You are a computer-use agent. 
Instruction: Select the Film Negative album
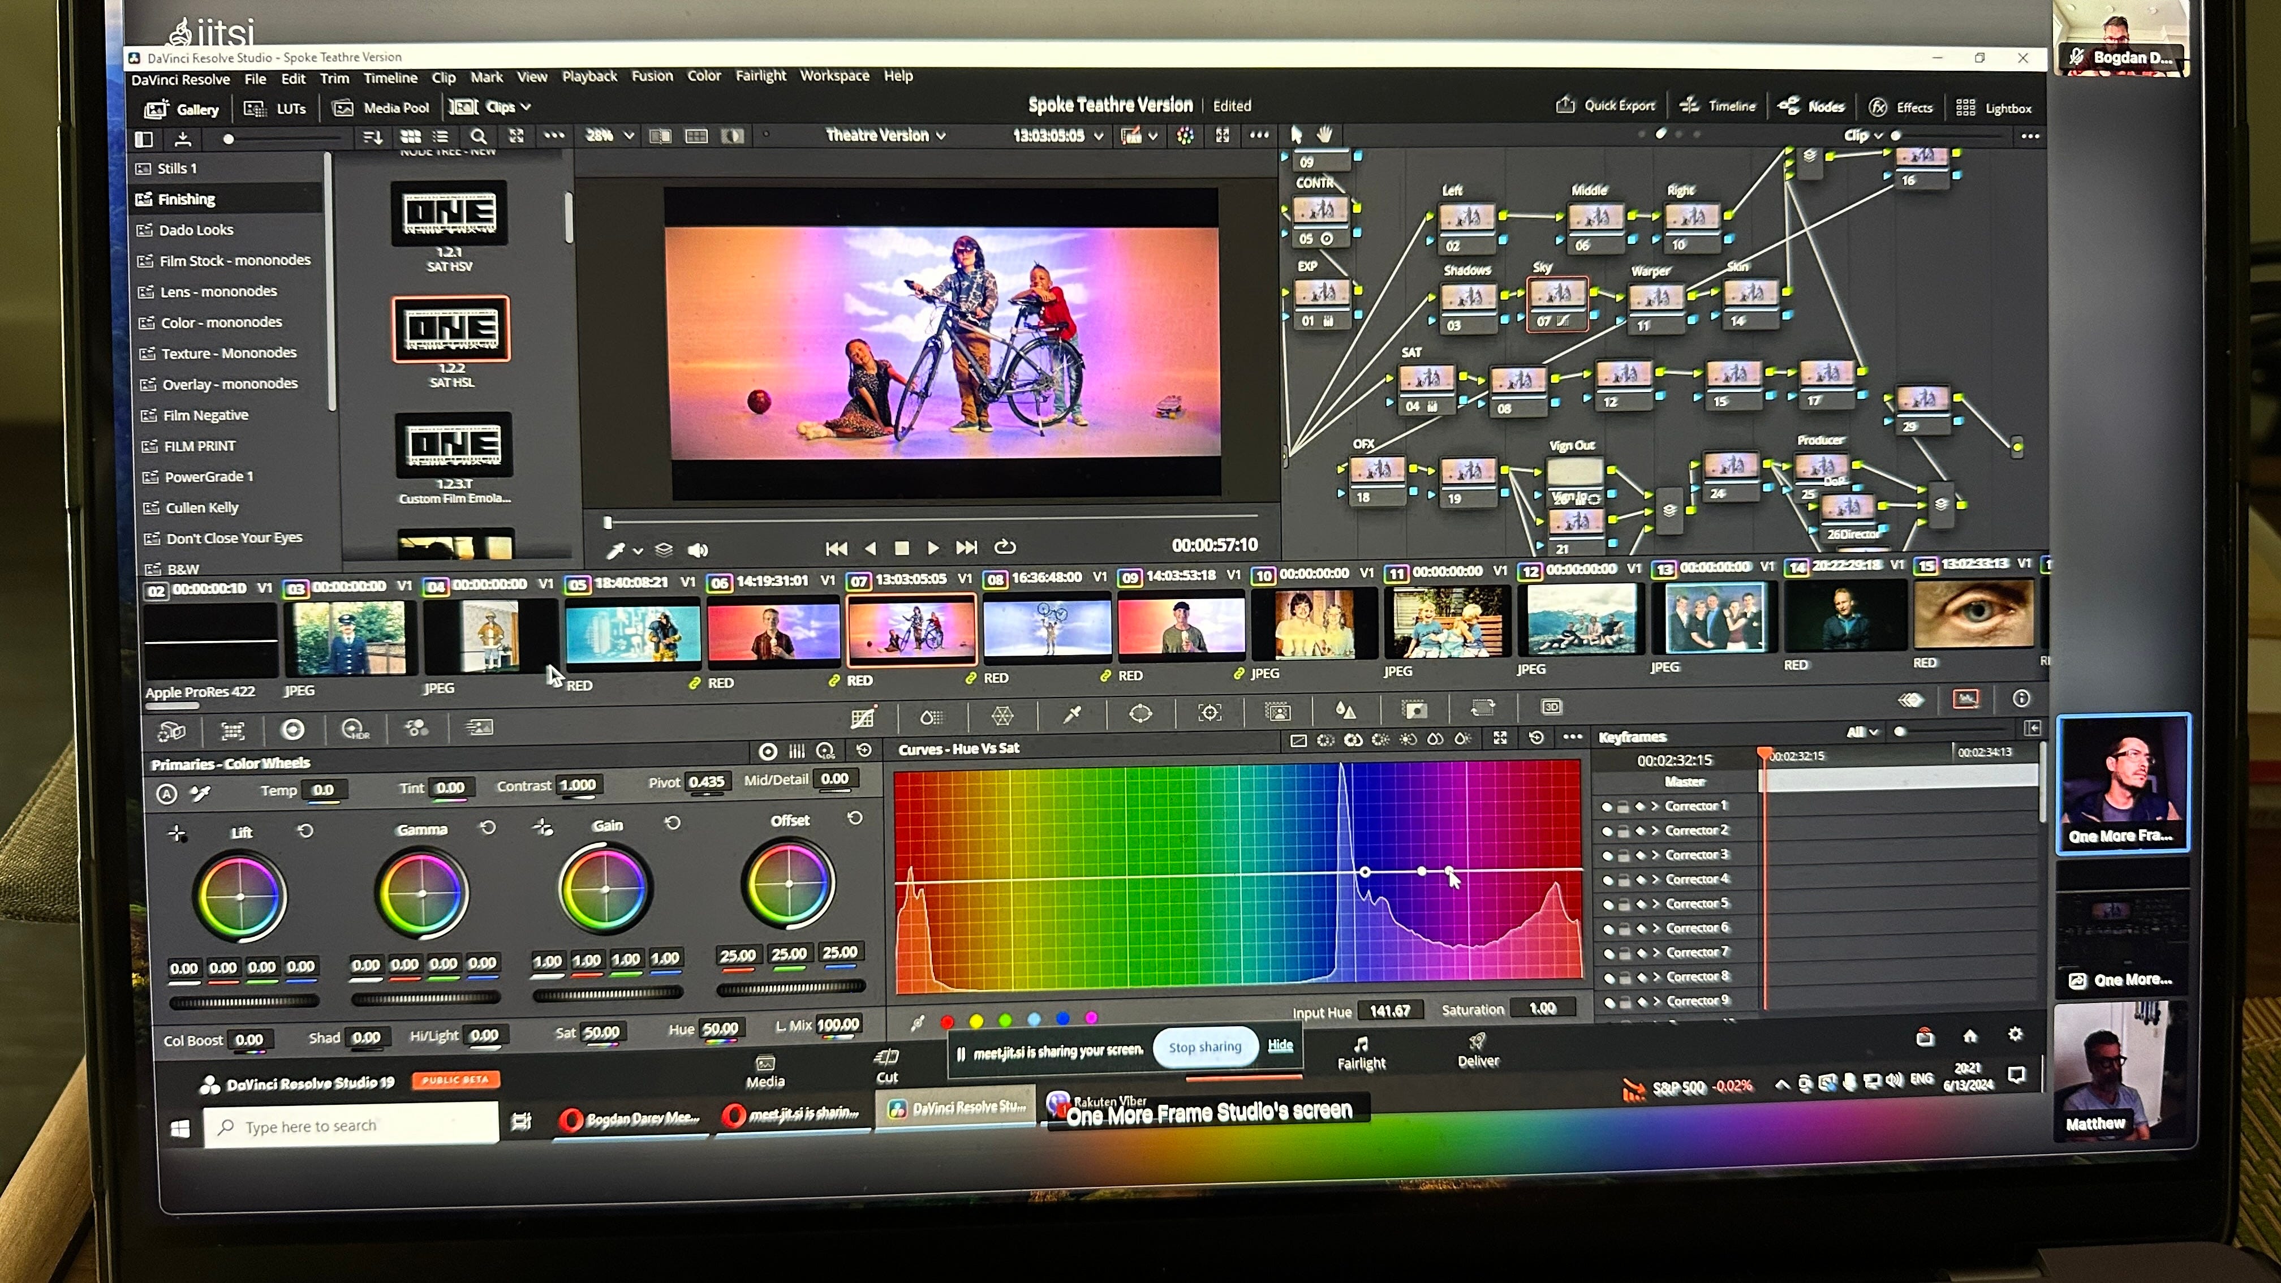tap(205, 415)
